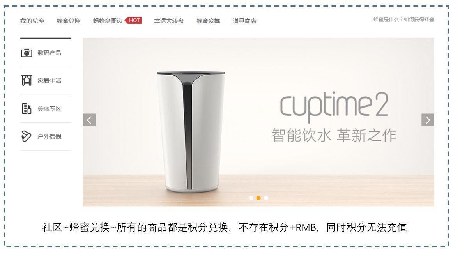Choose the 户外度假 category label
Image resolution: width=453 pixels, height=253 pixels.
(x=50, y=136)
